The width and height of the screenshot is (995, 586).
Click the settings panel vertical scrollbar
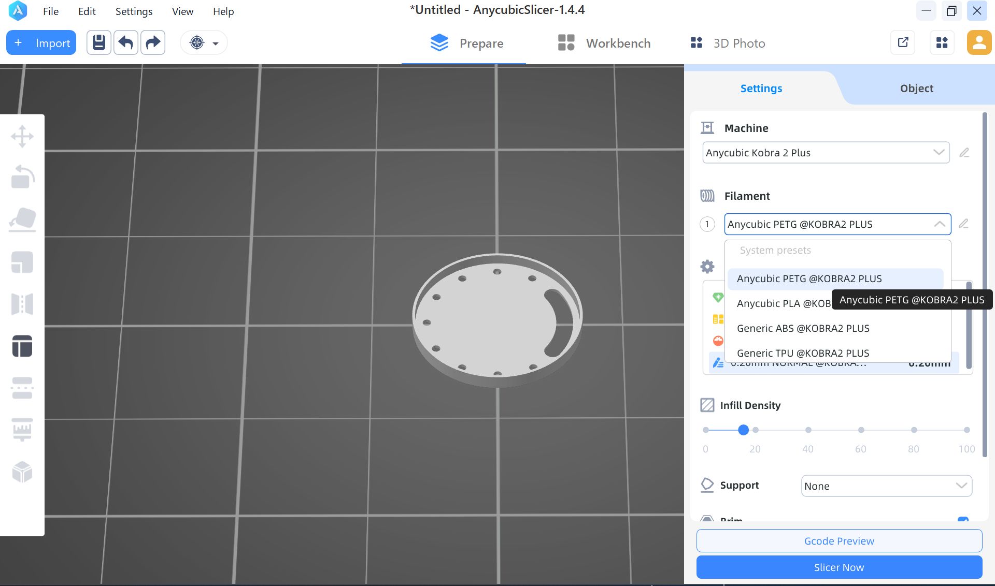coord(985,285)
